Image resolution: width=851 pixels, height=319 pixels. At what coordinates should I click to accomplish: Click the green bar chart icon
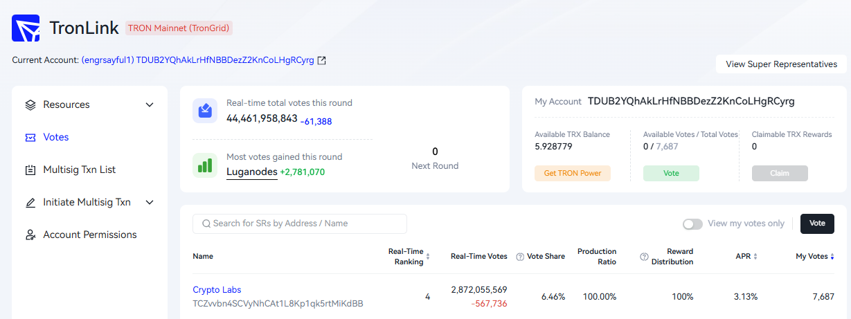point(205,165)
